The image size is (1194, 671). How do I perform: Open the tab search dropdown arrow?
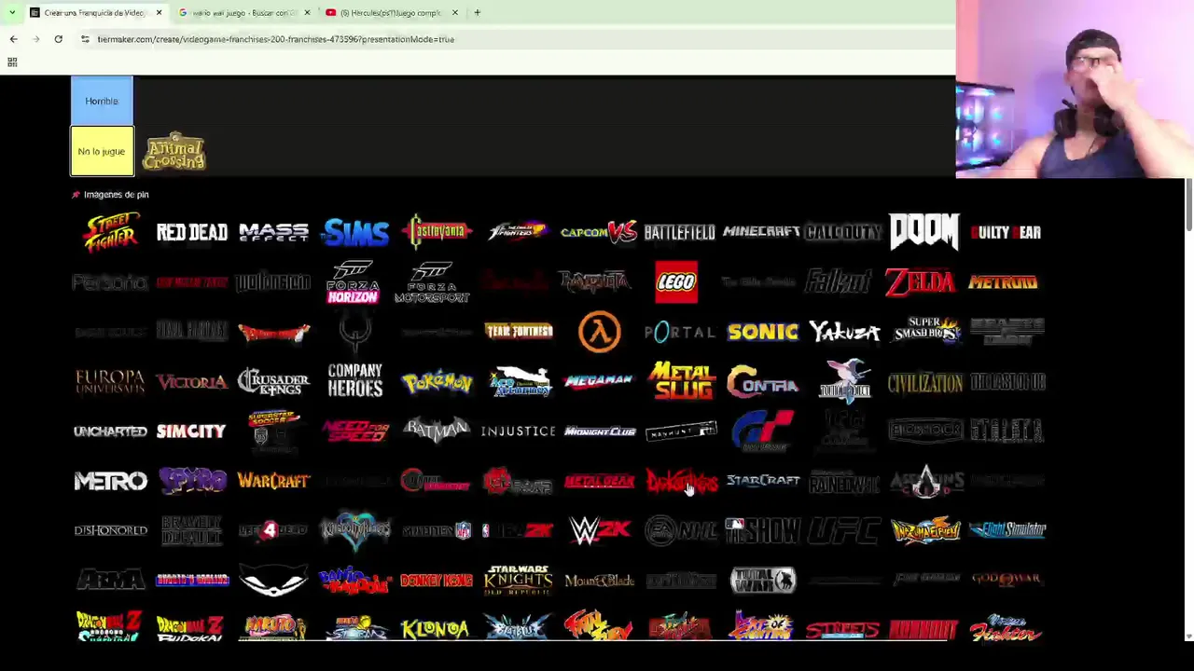[12, 13]
